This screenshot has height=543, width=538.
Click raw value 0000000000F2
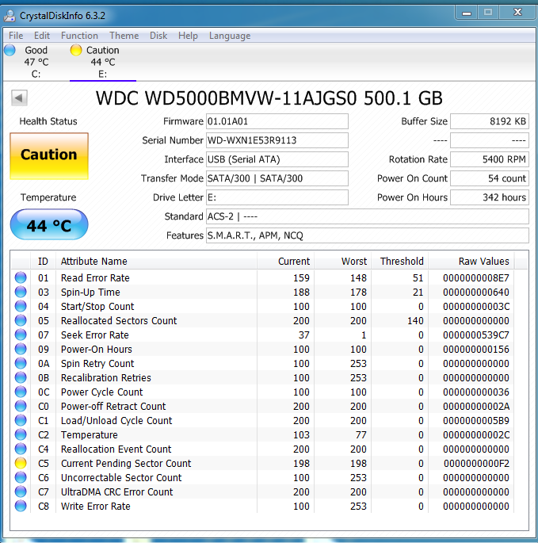pos(476,463)
